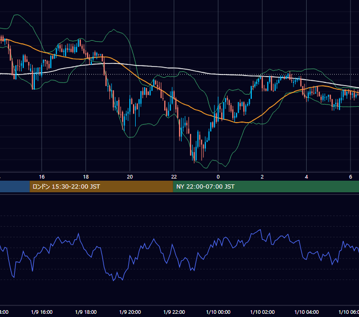
Task: Click the NY 22:00-07:00 JST session bar
Action: coord(266,187)
